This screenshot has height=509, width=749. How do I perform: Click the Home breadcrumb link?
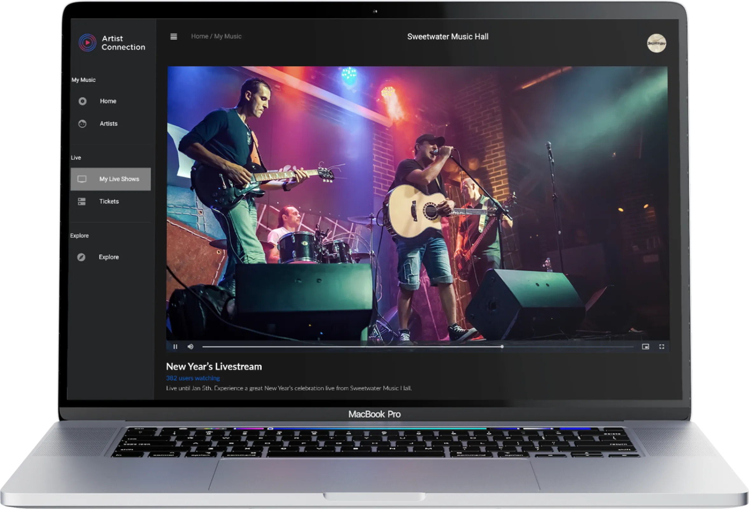[x=200, y=36]
